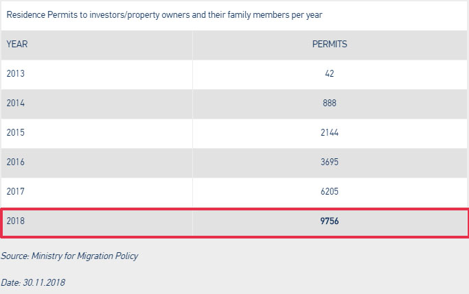Image resolution: width=469 pixels, height=294 pixels.
Task: Click the permits value 3695
Action: click(330, 163)
